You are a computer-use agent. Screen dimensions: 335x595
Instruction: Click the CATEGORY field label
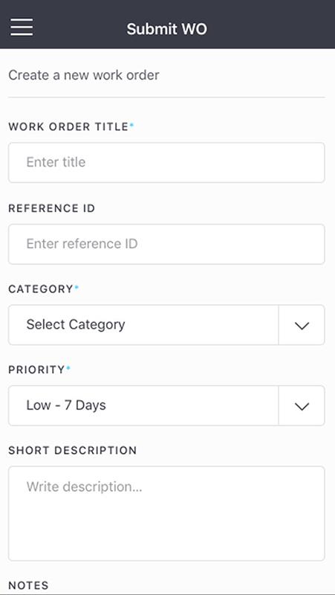point(41,289)
